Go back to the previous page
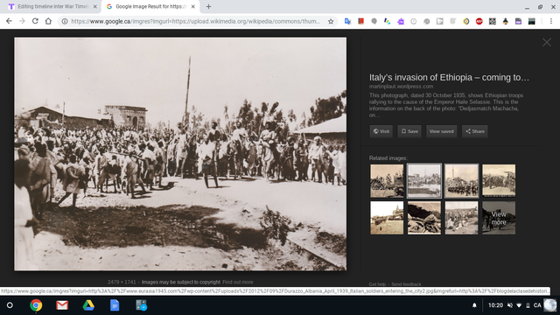Screen dimensions: 560x315 (9, 21)
